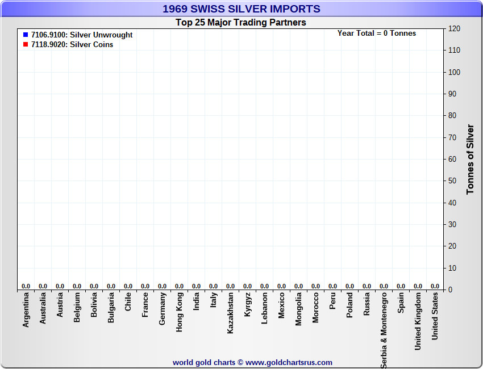Select the '7118.9020: Silver Coins' legend label
483x369 pixels.
click(x=72, y=44)
